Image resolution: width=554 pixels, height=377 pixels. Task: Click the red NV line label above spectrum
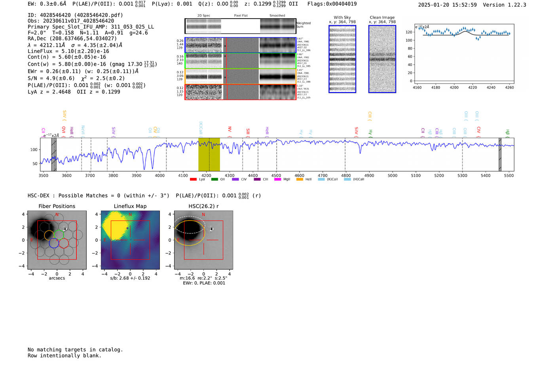coord(230,130)
